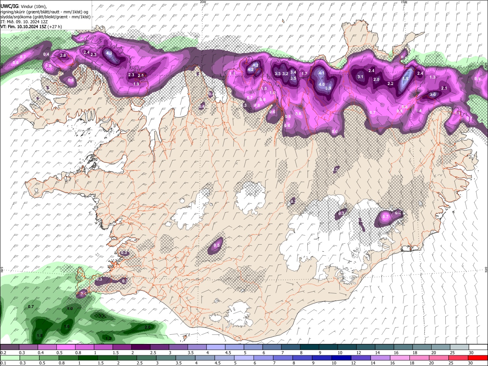
Task: Click the '4.1' snowfall value on the map
Action: tap(321, 73)
